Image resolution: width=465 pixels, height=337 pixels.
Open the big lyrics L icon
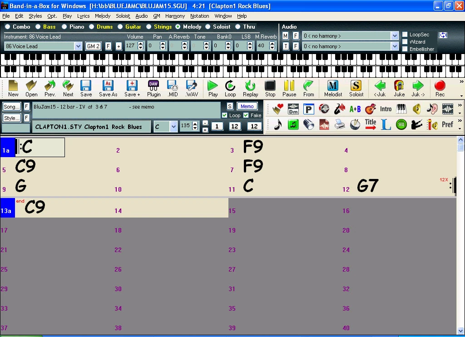[x=386, y=124]
